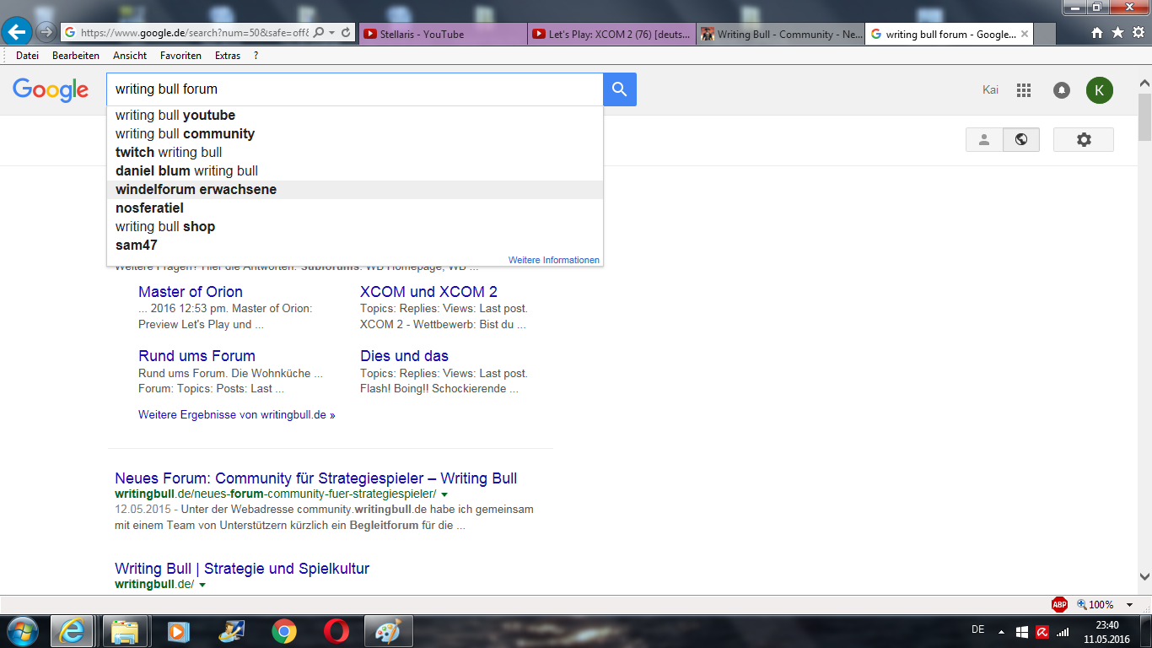
Task: Open Google notifications bell
Action: point(1062,90)
